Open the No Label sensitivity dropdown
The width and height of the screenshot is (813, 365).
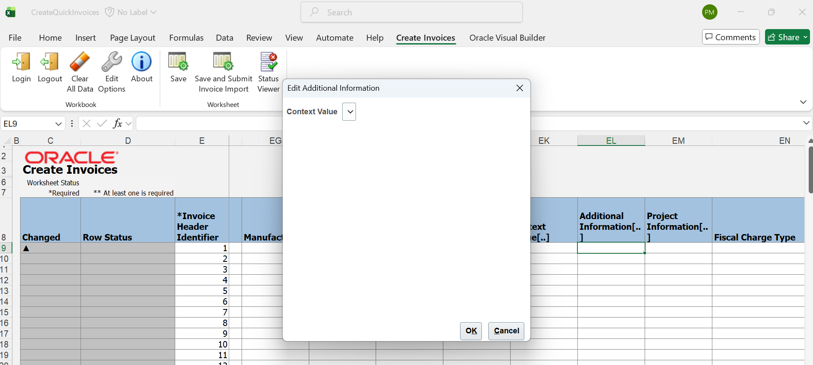137,12
